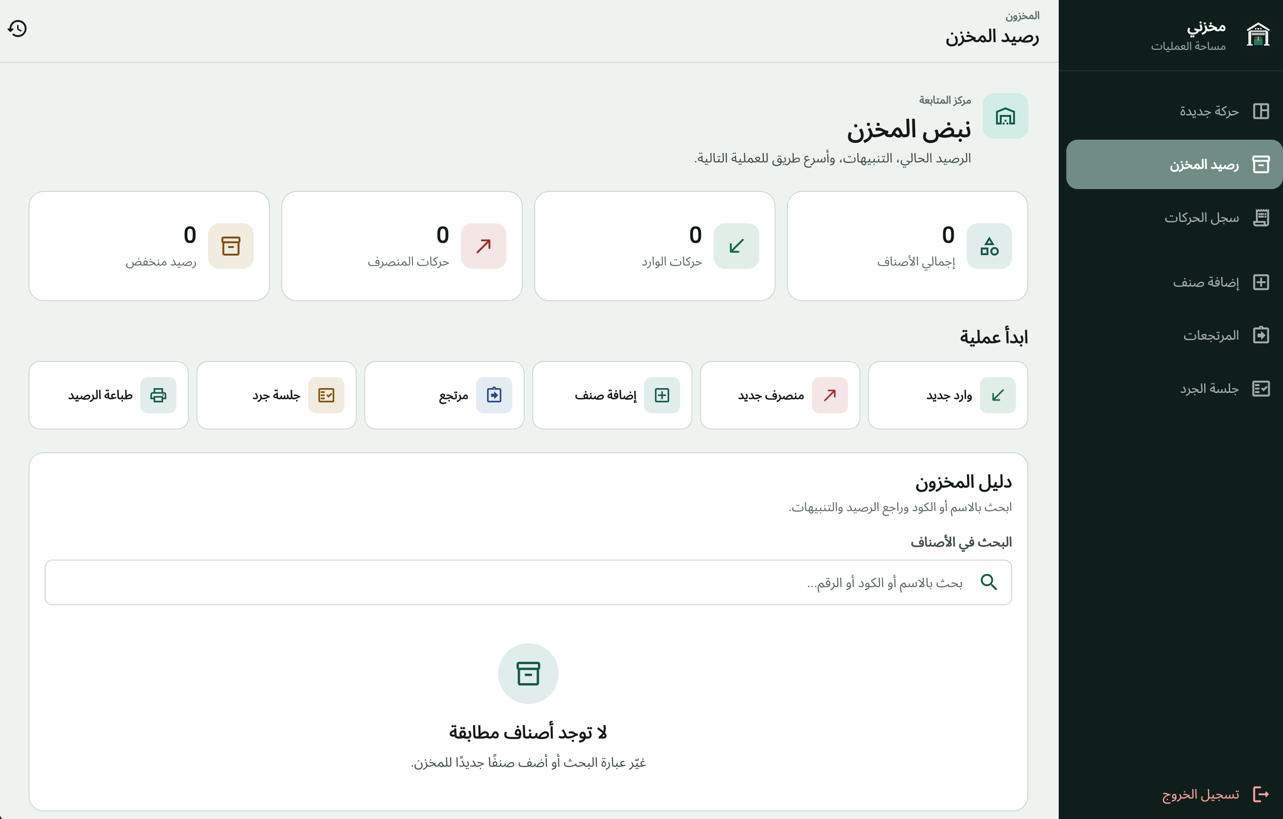Click the ابدأ عملية section heading
The width and height of the screenshot is (1283, 819).
993,337
